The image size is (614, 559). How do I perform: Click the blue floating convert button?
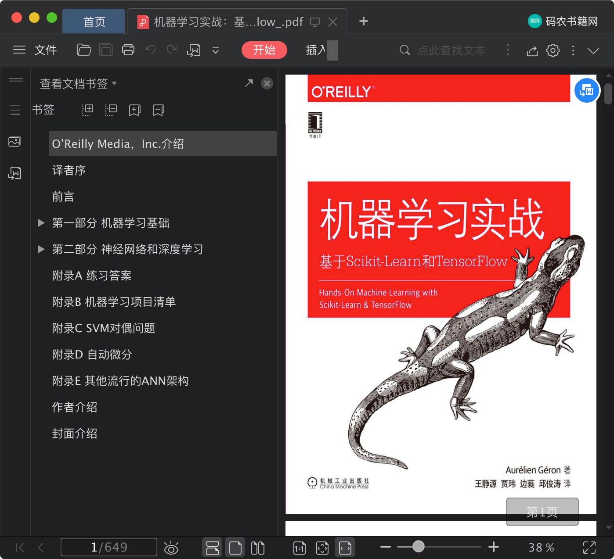[587, 90]
